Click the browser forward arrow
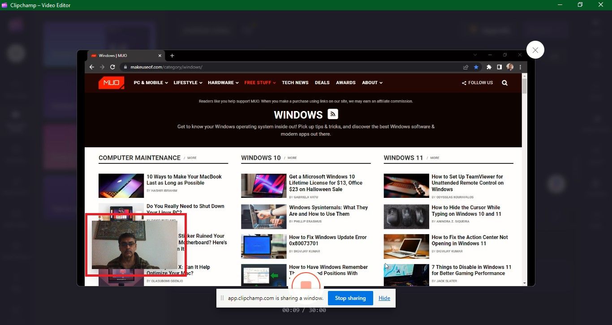 [x=102, y=67]
